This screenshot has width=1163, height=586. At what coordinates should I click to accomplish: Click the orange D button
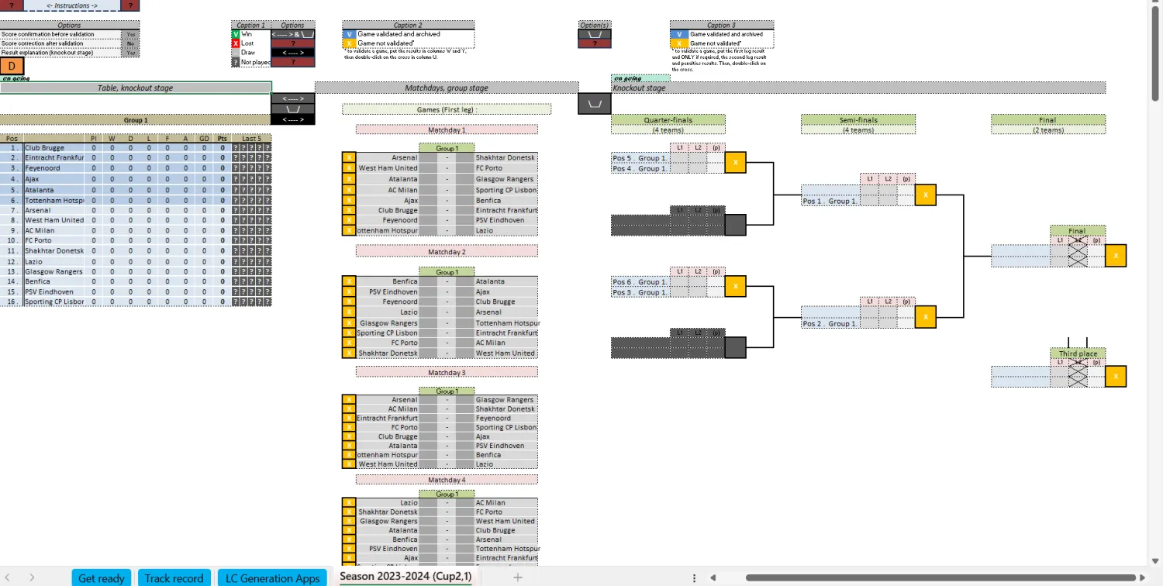12,67
